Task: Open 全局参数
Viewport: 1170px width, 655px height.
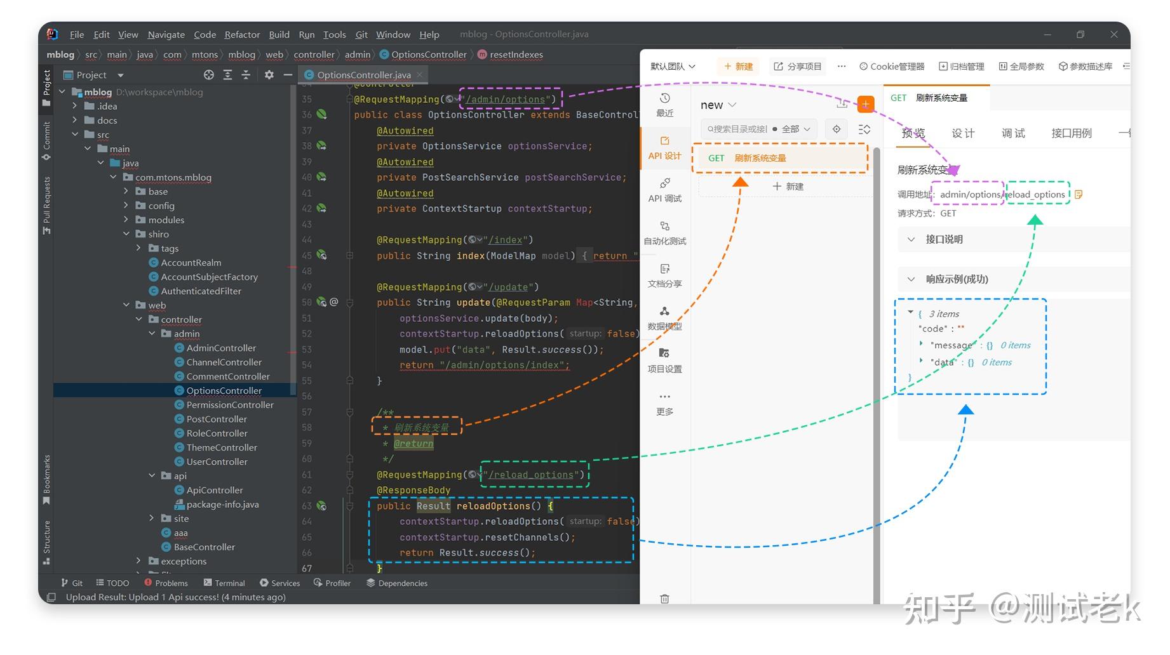Action: 1021,66
